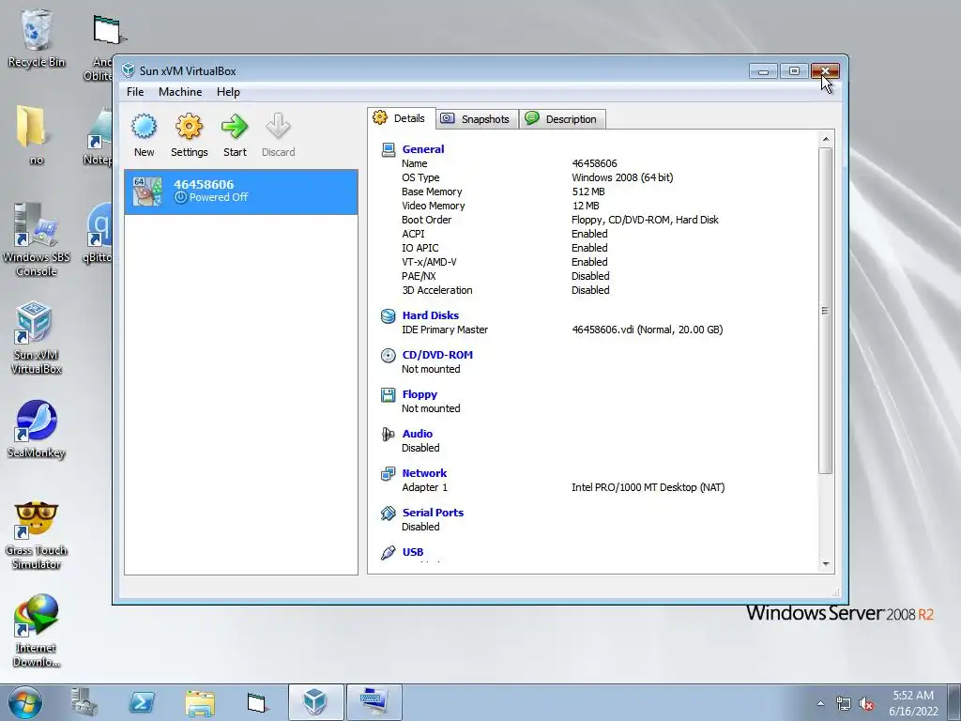Image resolution: width=961 pixels, height=721 pixels.
Task: Open the Audio settings link
Action: 417,434
